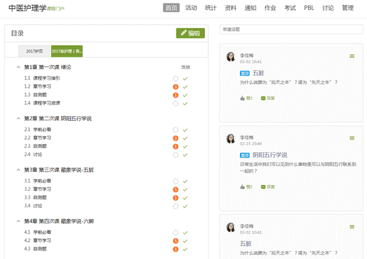This screenshot has height=259, width=367.
Task: Click the 中医护理学 course portal logo
Action: [x=36, y=8]
